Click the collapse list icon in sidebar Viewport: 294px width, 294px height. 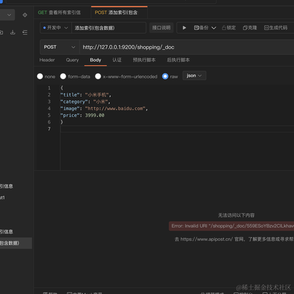click(x=25, y=32)
